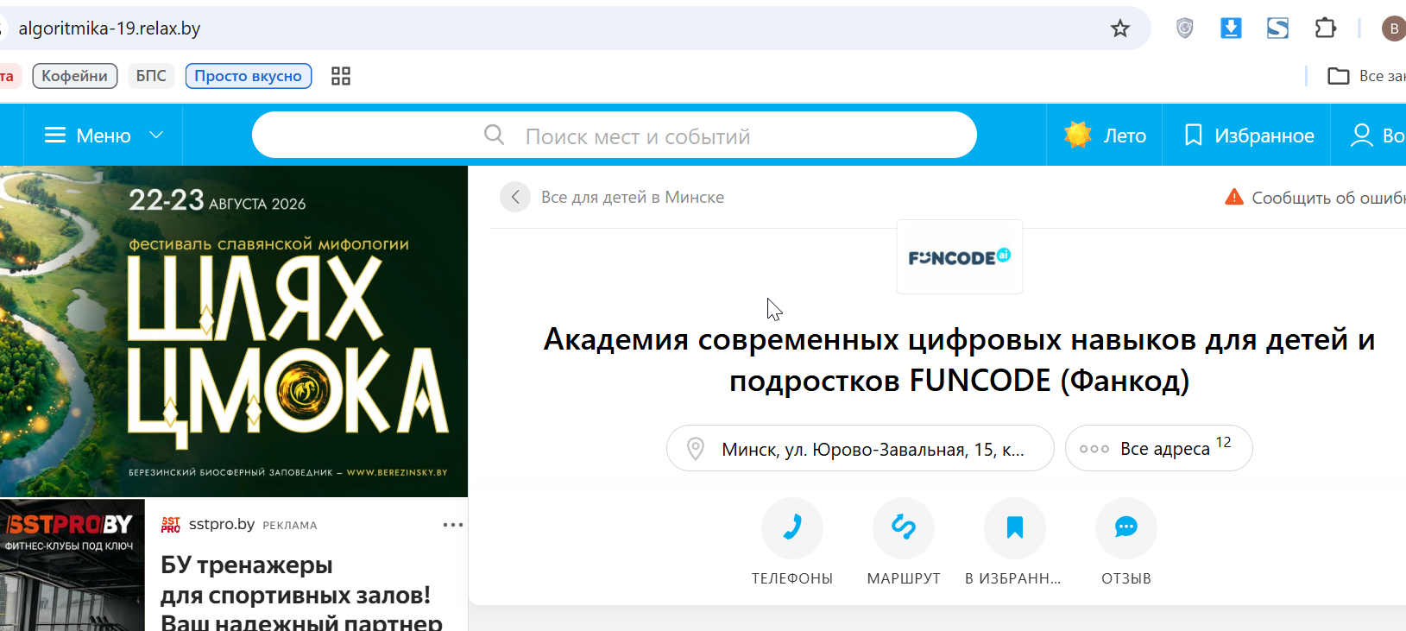Click the МАРШРУТ label
The height and width of the screenshot is (631, 1406).
click(x=904, y=578)
